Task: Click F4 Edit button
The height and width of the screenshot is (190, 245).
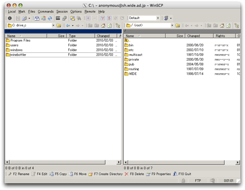Action: coord(40,174)
